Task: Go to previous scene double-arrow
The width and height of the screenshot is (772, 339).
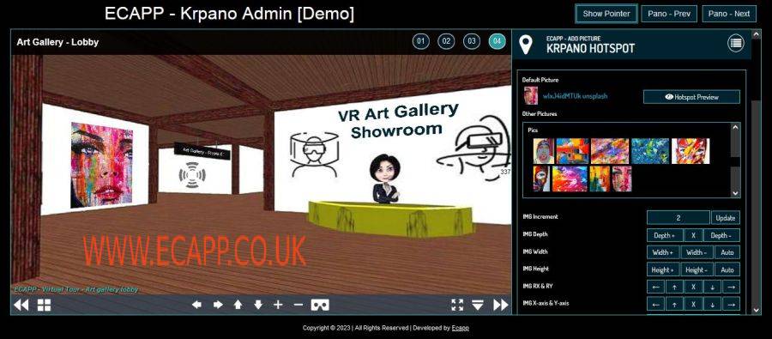Action: click(21, 305)
